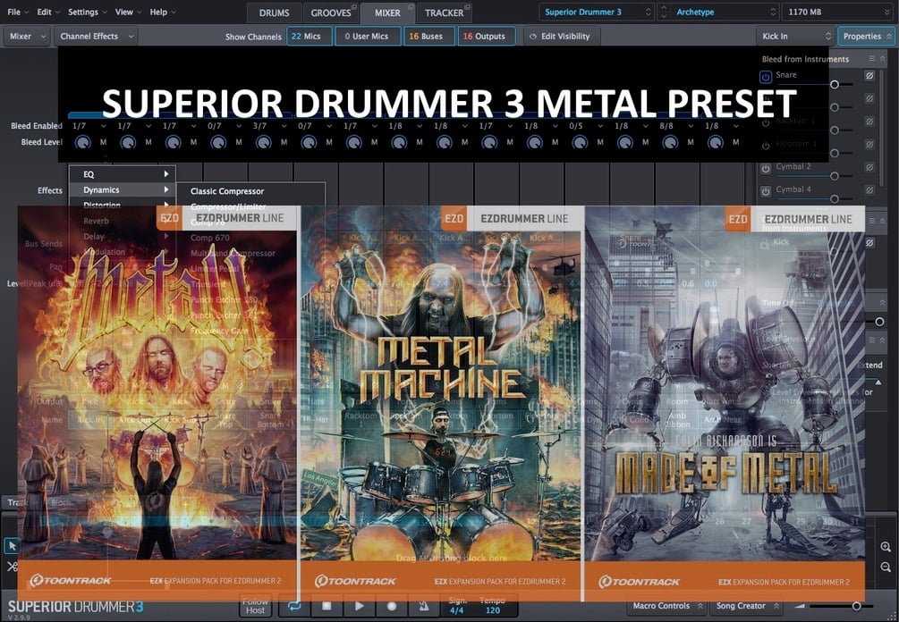Image resolution: width=899 pixels, height=622 pixels.
Task: Toggle Cymbal 4 bleed power button
Action: tap(766, 191)
